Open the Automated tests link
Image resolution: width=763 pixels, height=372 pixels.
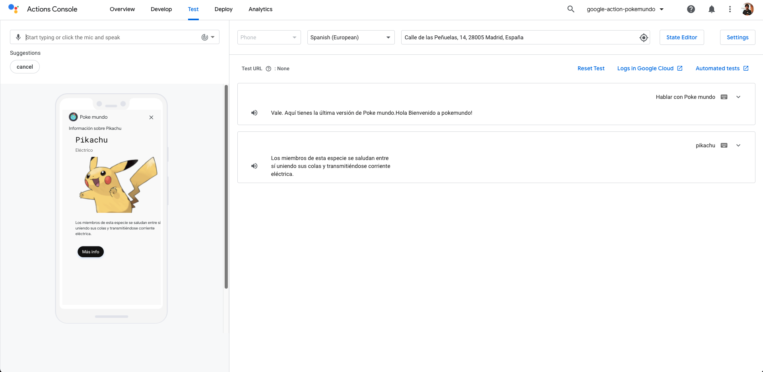coord(722,68)
